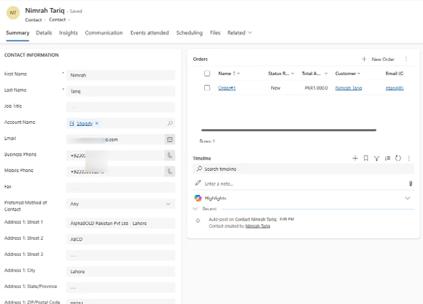Viewport: 423px width, 304px height.
Task: Open Nimrah Tariq link in timeline post
Action: point(258,226)
